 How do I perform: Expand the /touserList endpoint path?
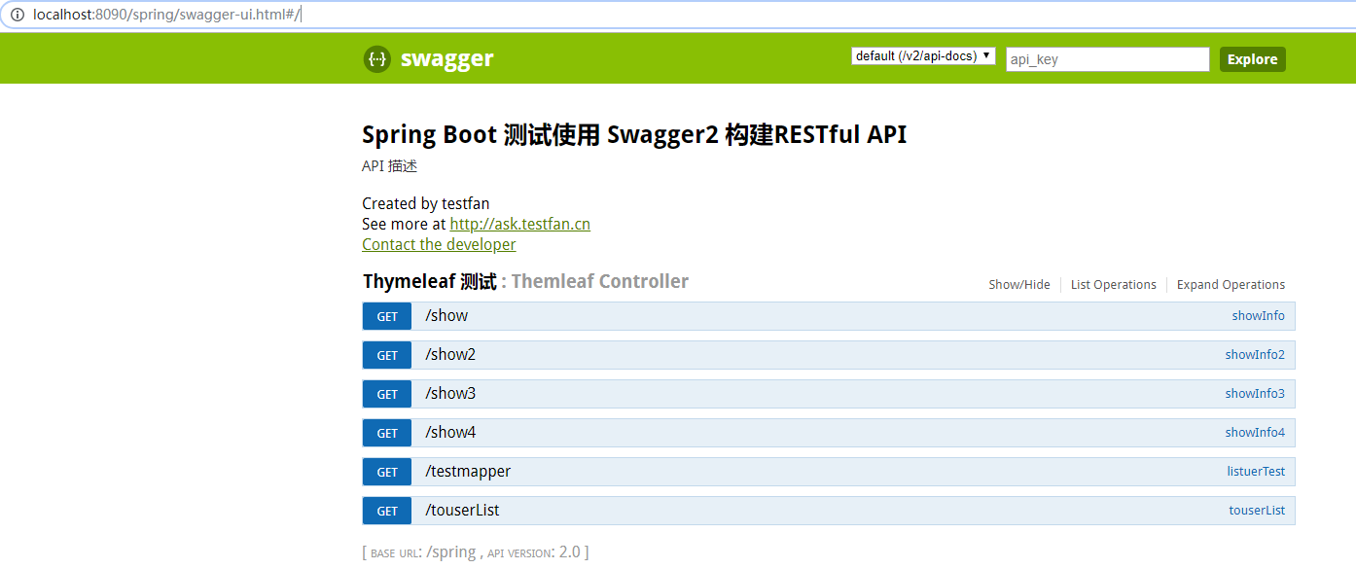pos(462,510)
